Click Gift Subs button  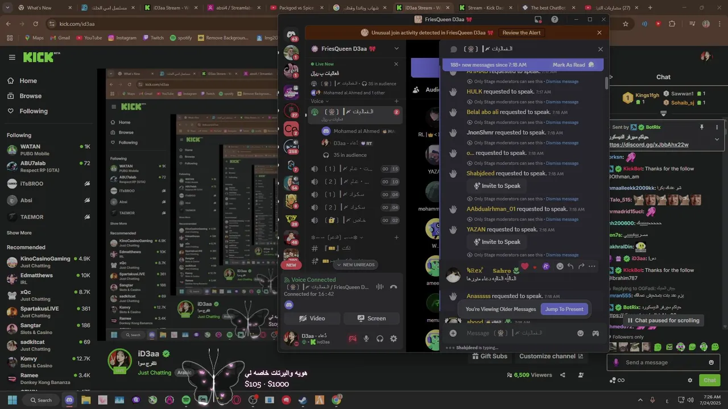point(489,357)
